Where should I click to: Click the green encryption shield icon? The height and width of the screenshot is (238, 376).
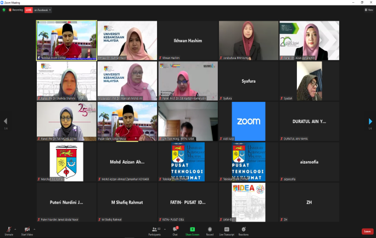tap(4, 10)
